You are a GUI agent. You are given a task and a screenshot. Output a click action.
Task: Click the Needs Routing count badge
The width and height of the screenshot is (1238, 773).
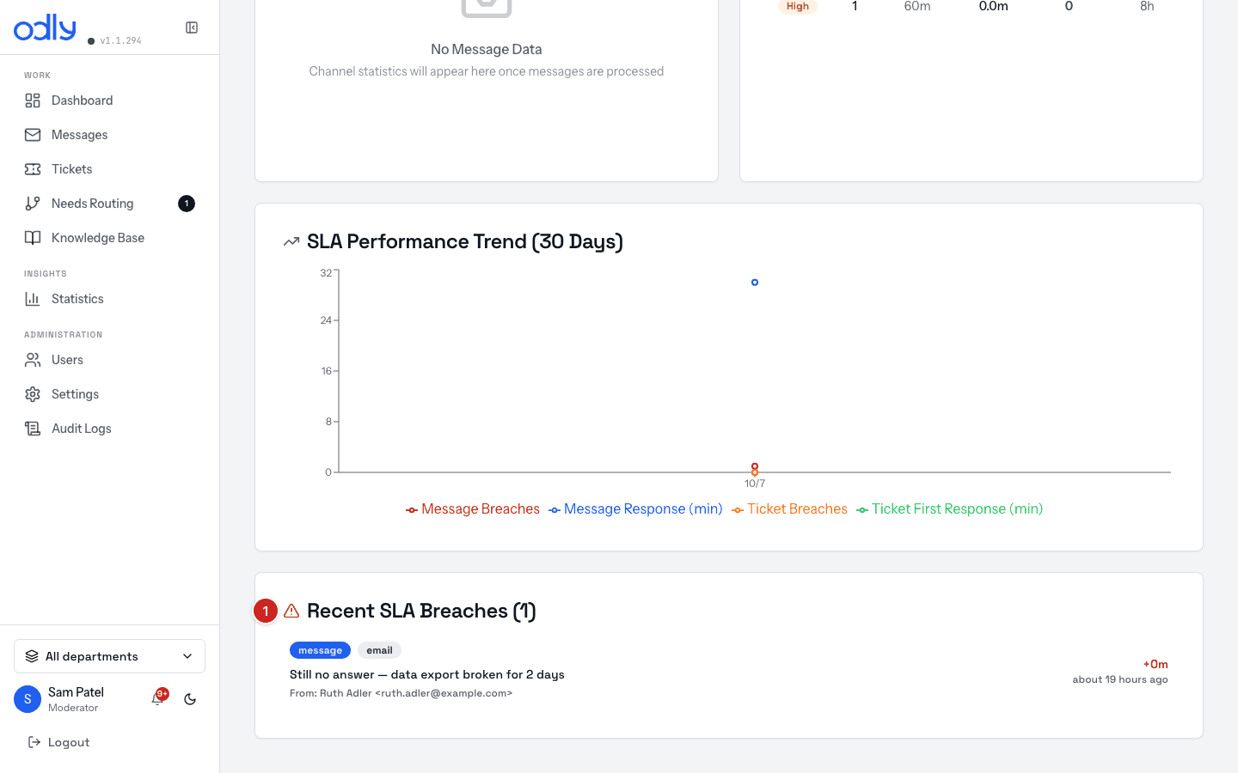pyautogui.click(x=187, y=204)
